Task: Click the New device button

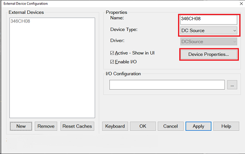Action: 21,126
